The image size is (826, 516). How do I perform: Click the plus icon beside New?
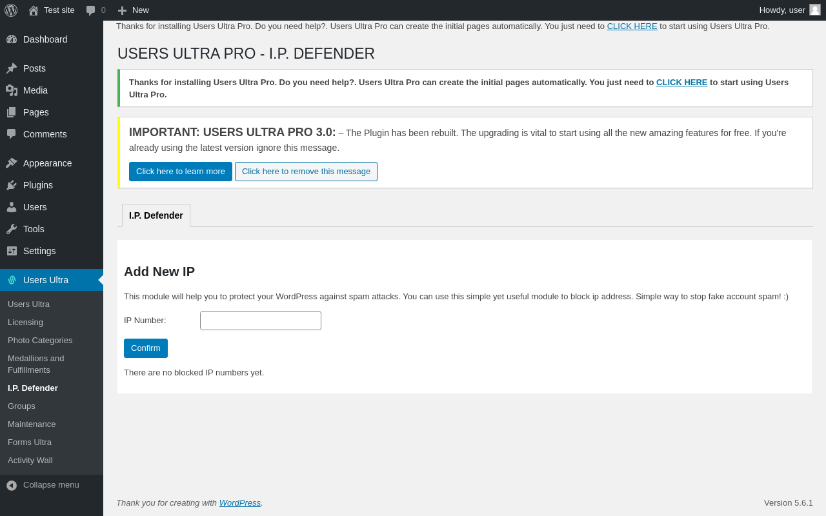click(x=122, y=10)
